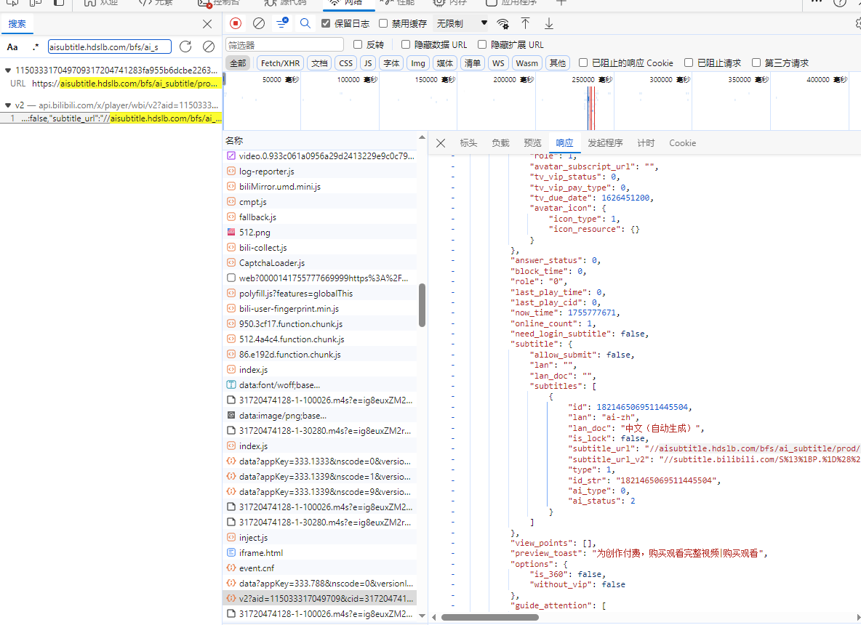Collapse the first search result group
Screen dimensions: 861x625
coord(8,70)
